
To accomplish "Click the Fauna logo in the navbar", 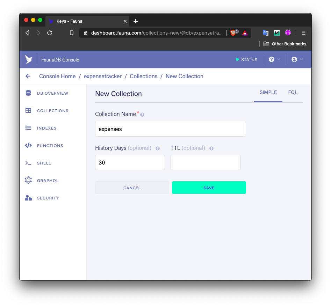I will point(29,59).
